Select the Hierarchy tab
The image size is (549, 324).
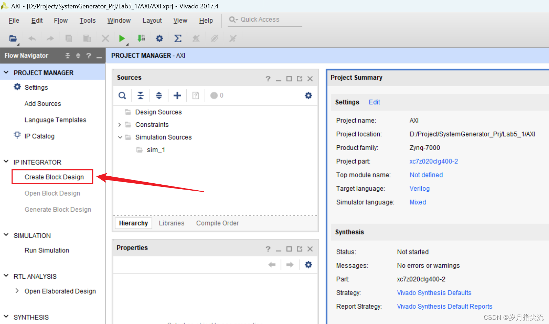tap(133, 223)
